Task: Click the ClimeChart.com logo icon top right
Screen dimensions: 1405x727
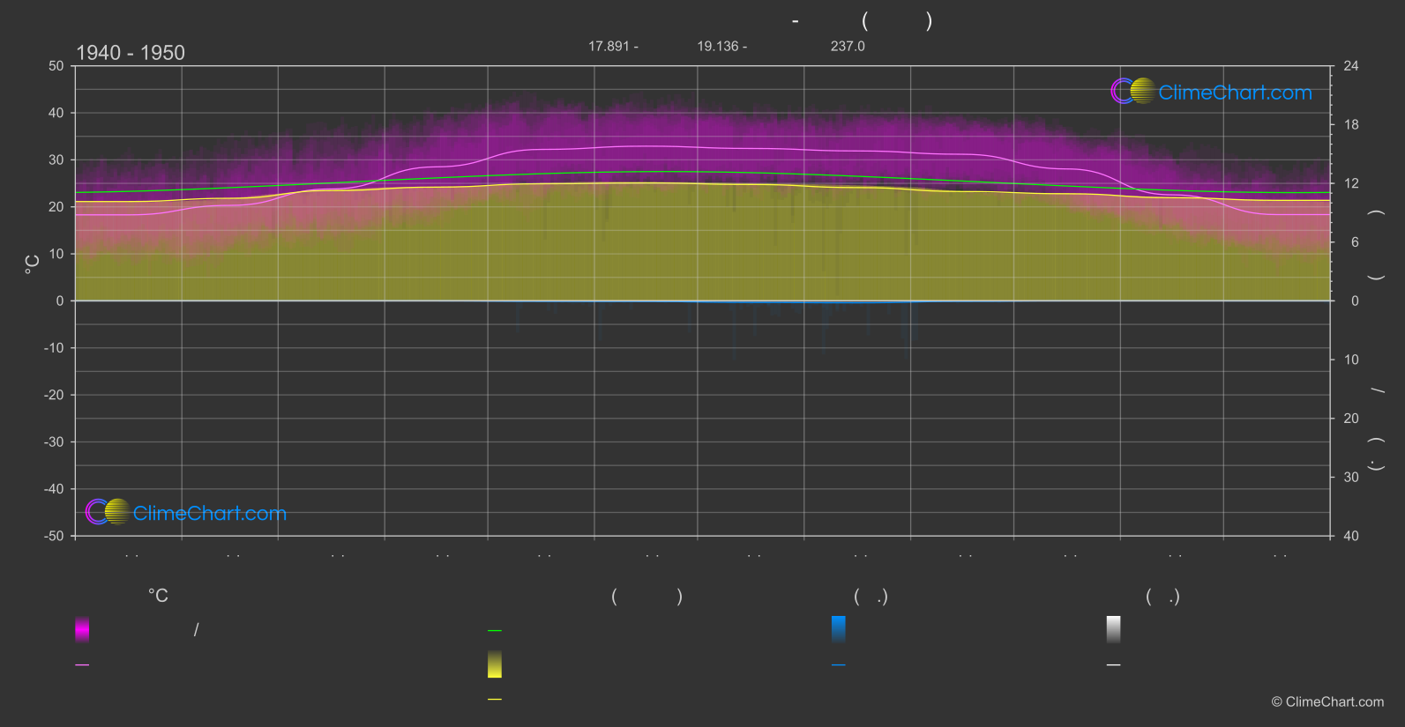Action: click(1132, 91)
